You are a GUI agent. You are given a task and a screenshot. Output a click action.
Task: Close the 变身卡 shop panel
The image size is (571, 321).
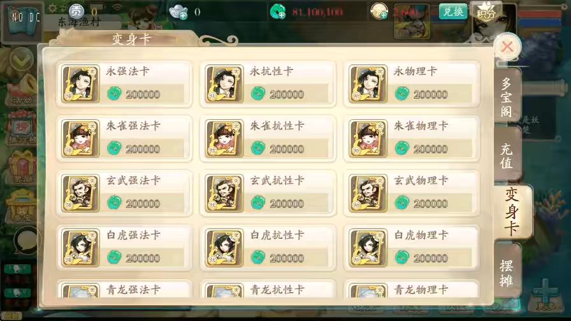507,46
